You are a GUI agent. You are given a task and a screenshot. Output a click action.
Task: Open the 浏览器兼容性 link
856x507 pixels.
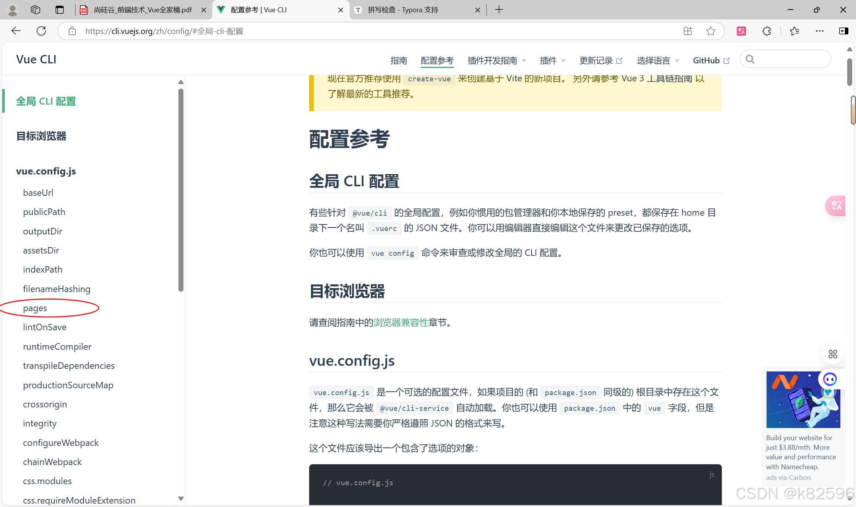(400, 322)
